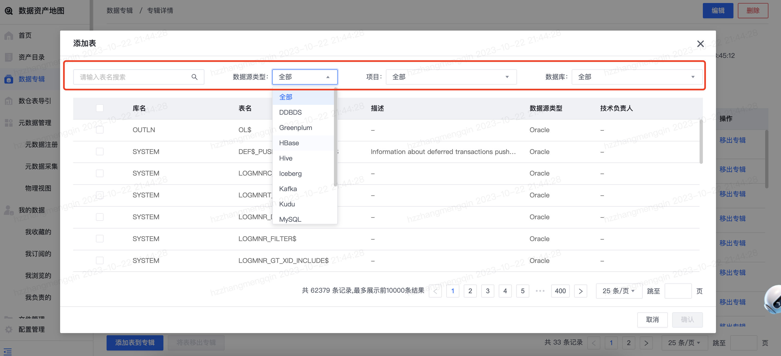Click the 资产目录 sidebar icon
This screenshot has height=356, width=781.
8,57
